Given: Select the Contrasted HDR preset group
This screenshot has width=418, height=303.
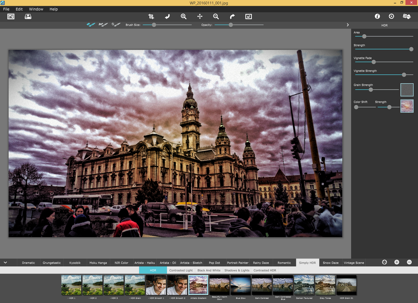Looking at the screenshot, I should point(265,270).
